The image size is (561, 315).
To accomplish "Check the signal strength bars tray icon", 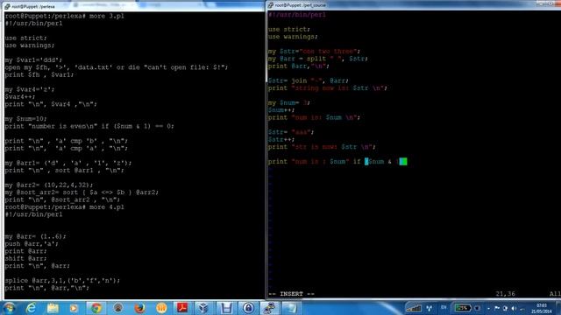I will point(414,308).
